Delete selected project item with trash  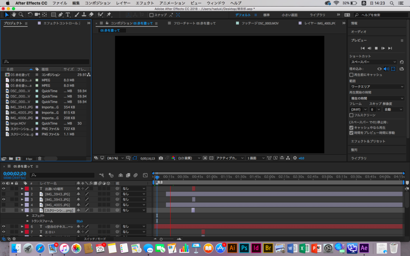pyautogui.click(x=40, y=158)
